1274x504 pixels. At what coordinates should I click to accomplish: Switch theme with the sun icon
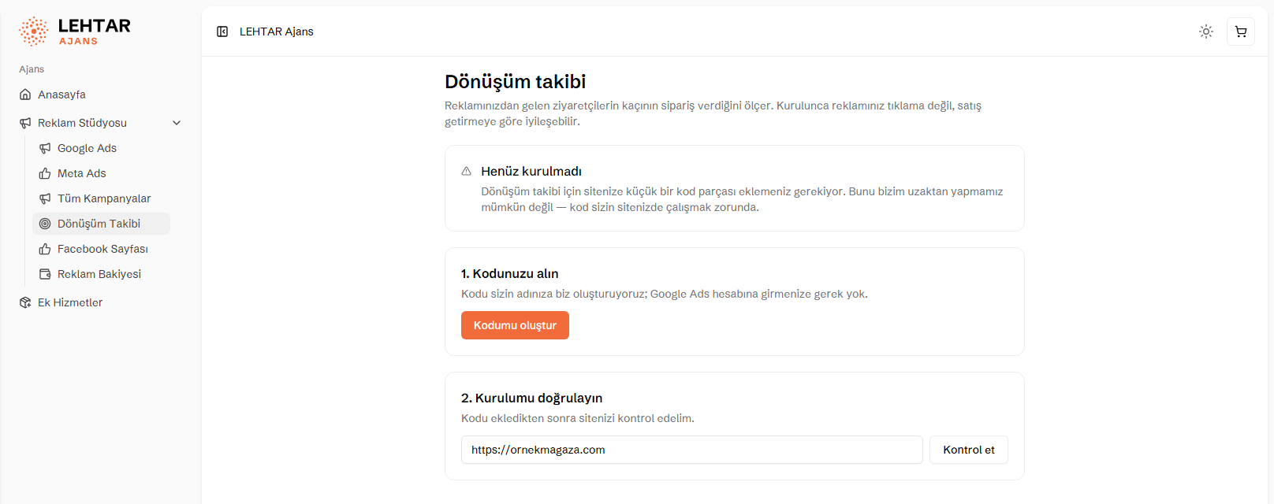pos(1206,31)
